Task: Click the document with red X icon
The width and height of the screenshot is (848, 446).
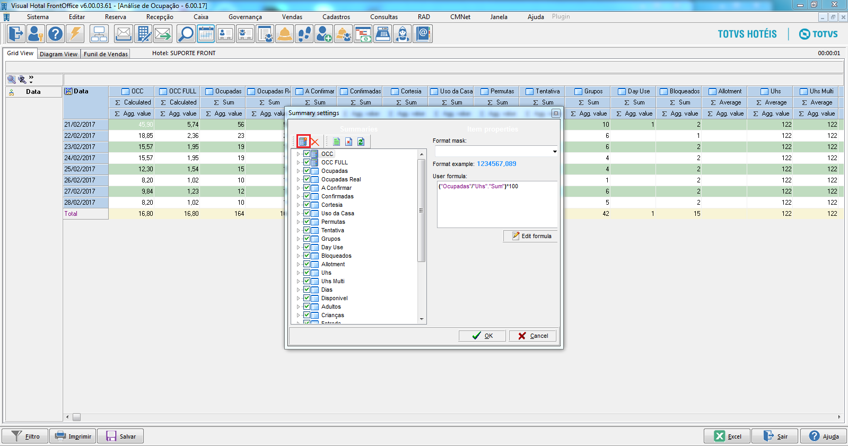Action: click(x=348, y=142)
